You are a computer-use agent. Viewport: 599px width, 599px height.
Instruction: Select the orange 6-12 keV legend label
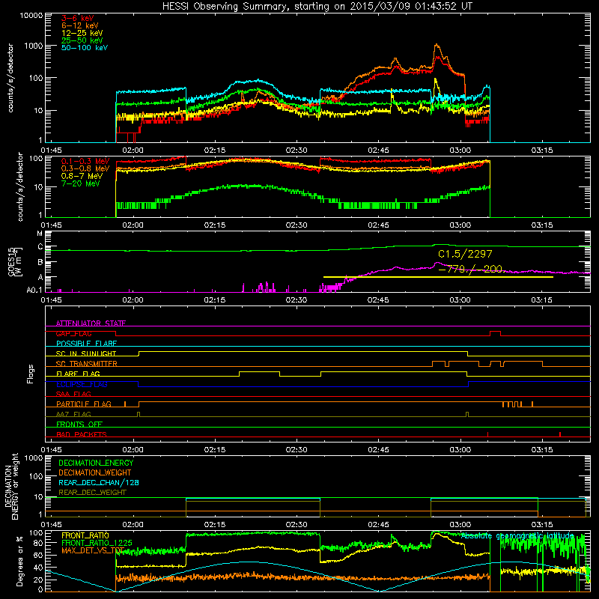tap(80, 25)
